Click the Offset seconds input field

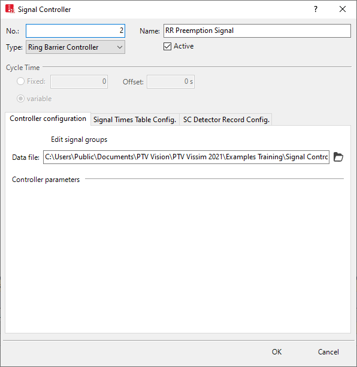coord(171,81)
